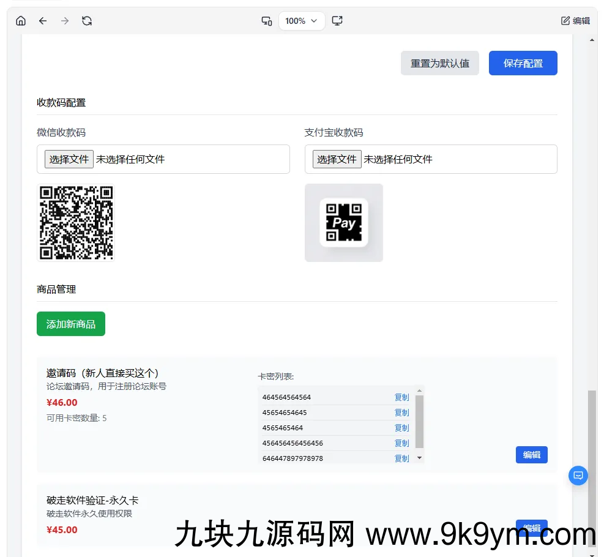This screenshot has width=604, height=557.
Task: Copy the card key 456456456456456
Action: coord(401,443)
